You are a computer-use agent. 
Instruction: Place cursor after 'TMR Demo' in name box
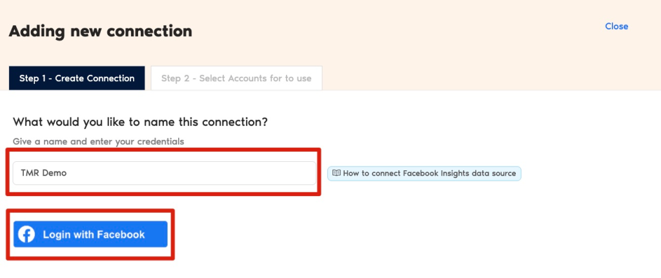click(68, 173)
